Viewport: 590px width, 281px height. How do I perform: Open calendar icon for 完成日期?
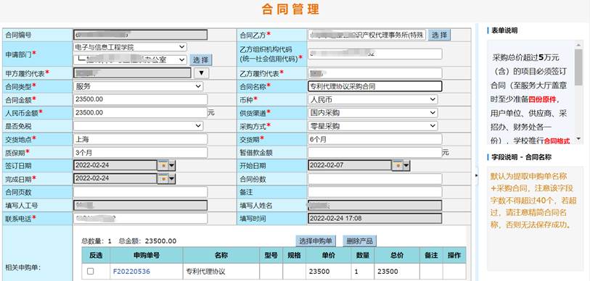click(x=163, y=179)
